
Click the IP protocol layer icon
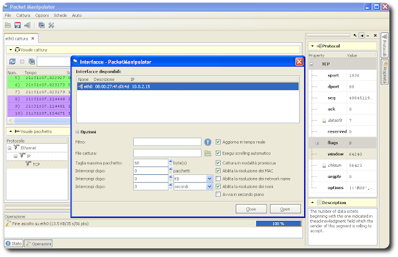click(23, 156)
